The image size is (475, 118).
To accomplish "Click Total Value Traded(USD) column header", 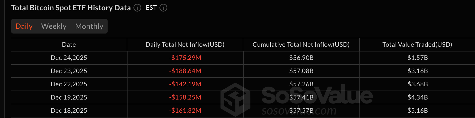I will (417, 45).
